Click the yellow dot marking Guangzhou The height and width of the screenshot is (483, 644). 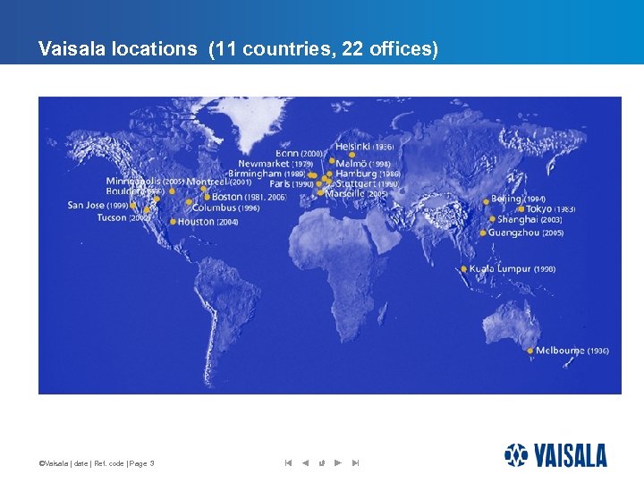pos(483,233)
